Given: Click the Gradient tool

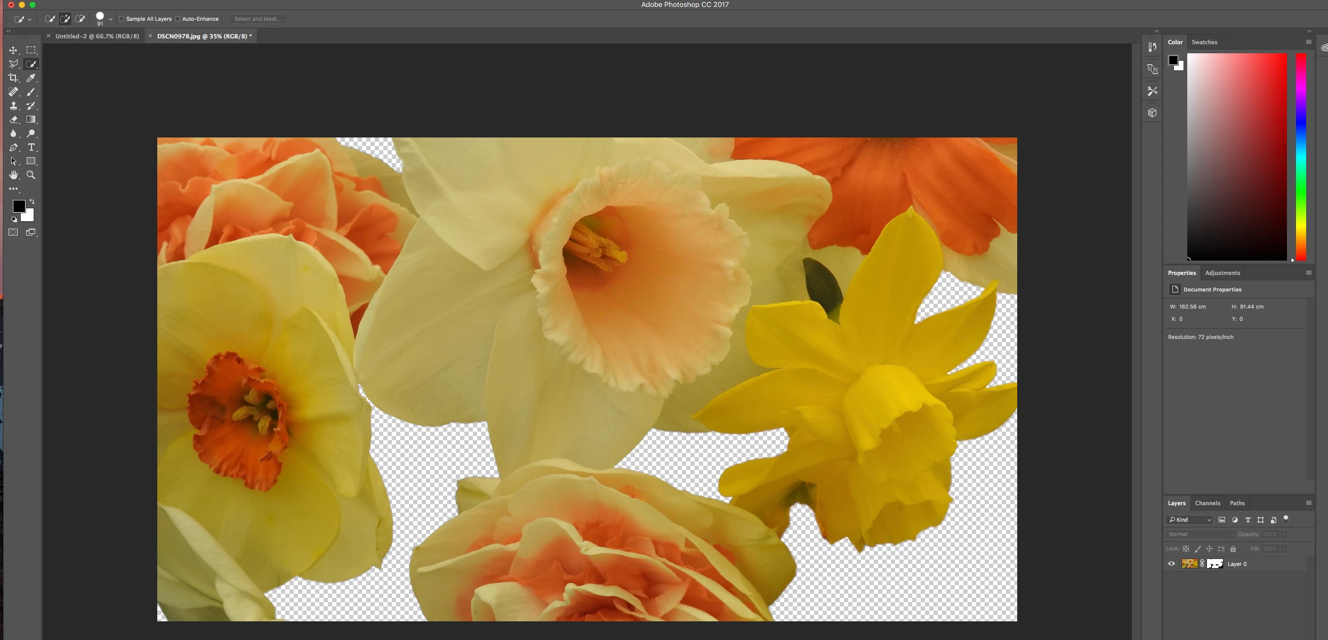Looking at the screenshot, I should tap(31, 119).
